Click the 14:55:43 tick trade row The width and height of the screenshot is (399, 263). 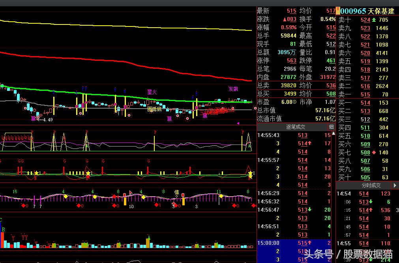click(x=294, y=135)
